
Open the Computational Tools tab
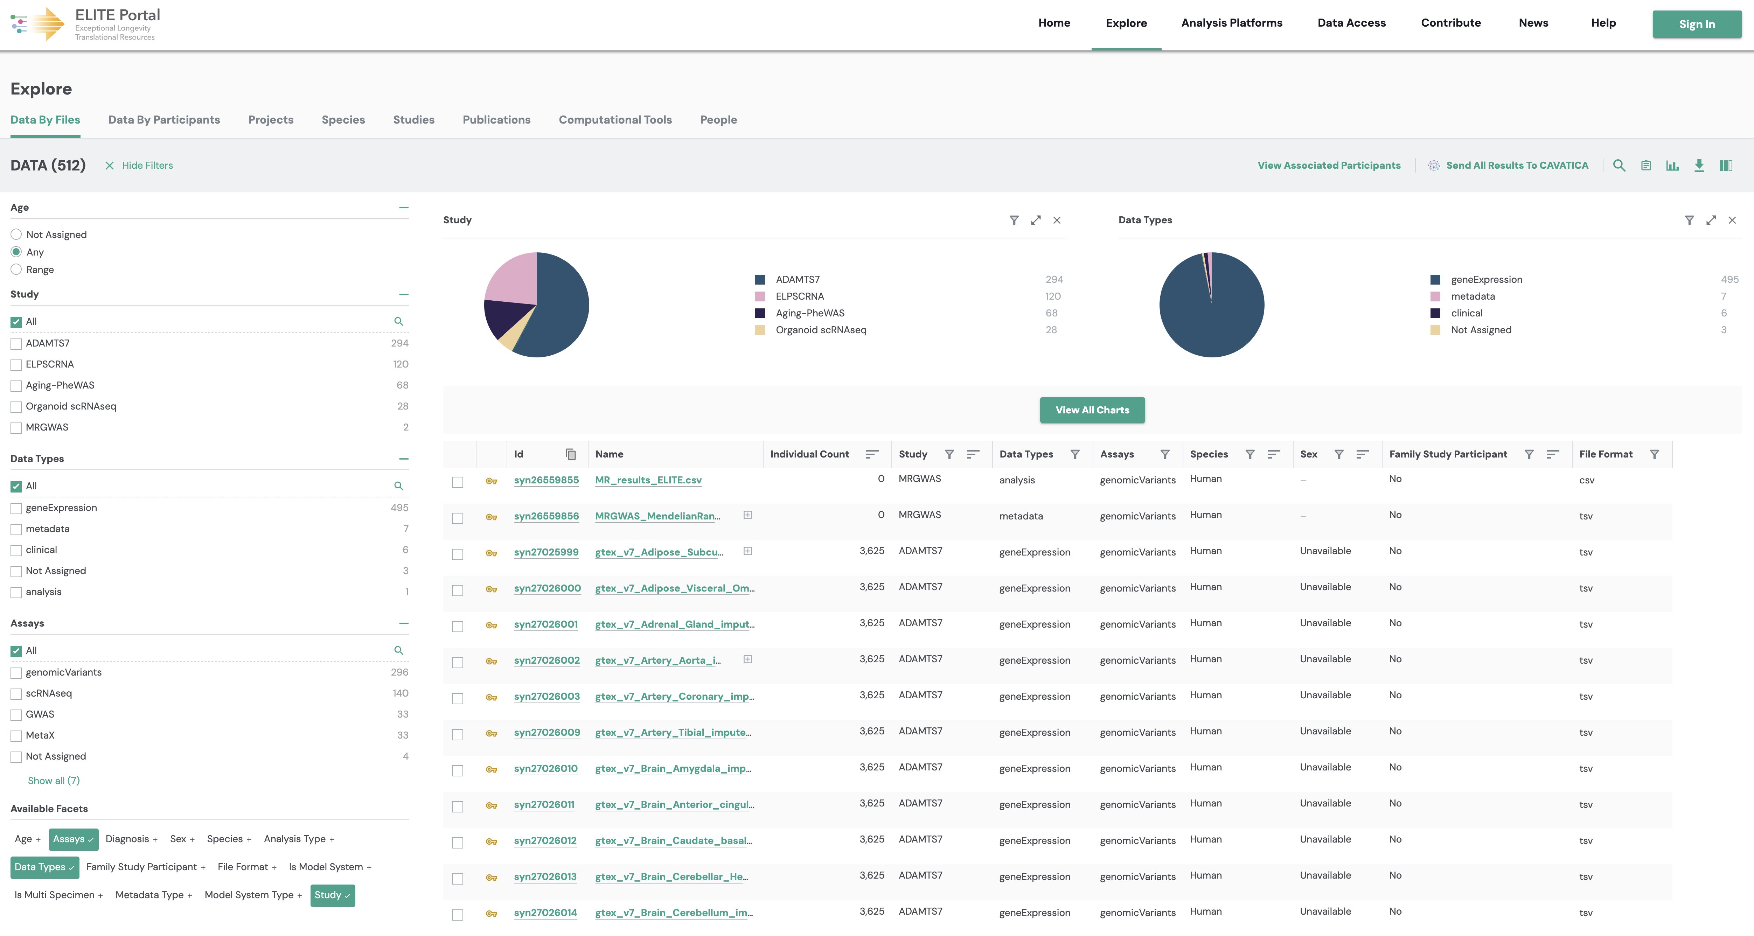click(x=615, y=120)
